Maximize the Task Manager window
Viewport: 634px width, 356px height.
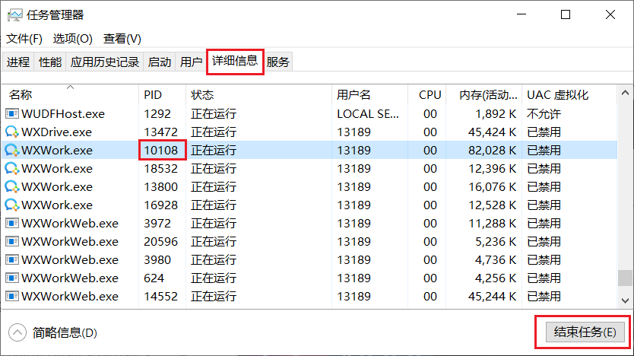(566, 15)
